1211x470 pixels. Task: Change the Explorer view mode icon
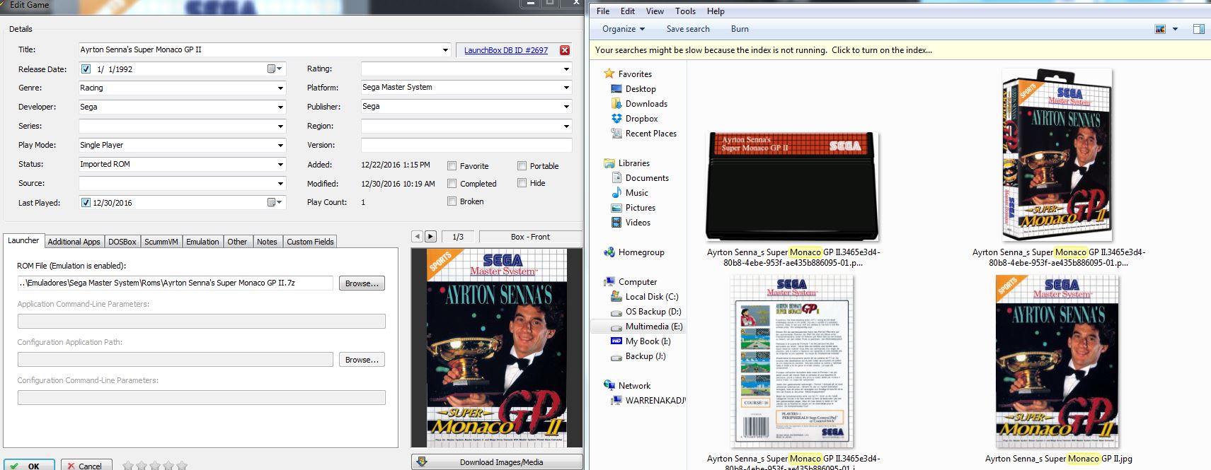pyautogui.click(x=1160, y=29)
